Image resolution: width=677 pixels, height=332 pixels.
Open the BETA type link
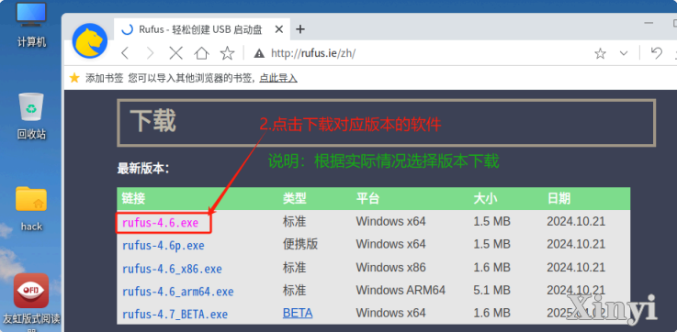(298, 313)
